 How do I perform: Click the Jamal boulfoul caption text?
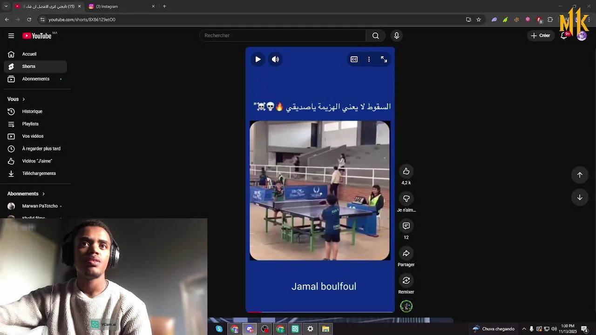click(x=324, y=287)
